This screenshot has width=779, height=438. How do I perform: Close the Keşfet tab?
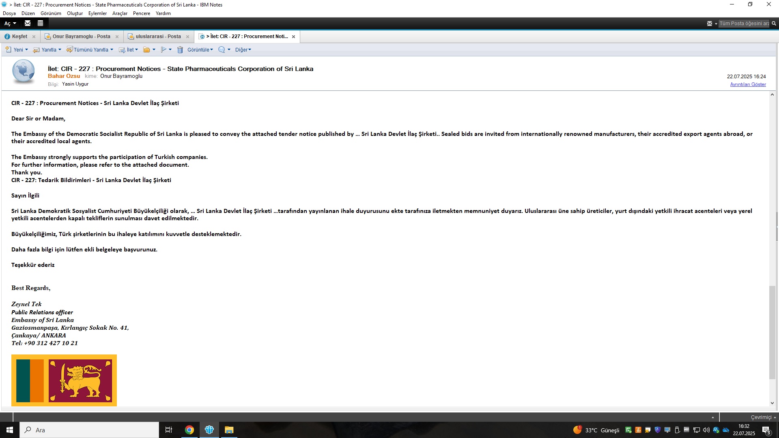click(34, 36)
